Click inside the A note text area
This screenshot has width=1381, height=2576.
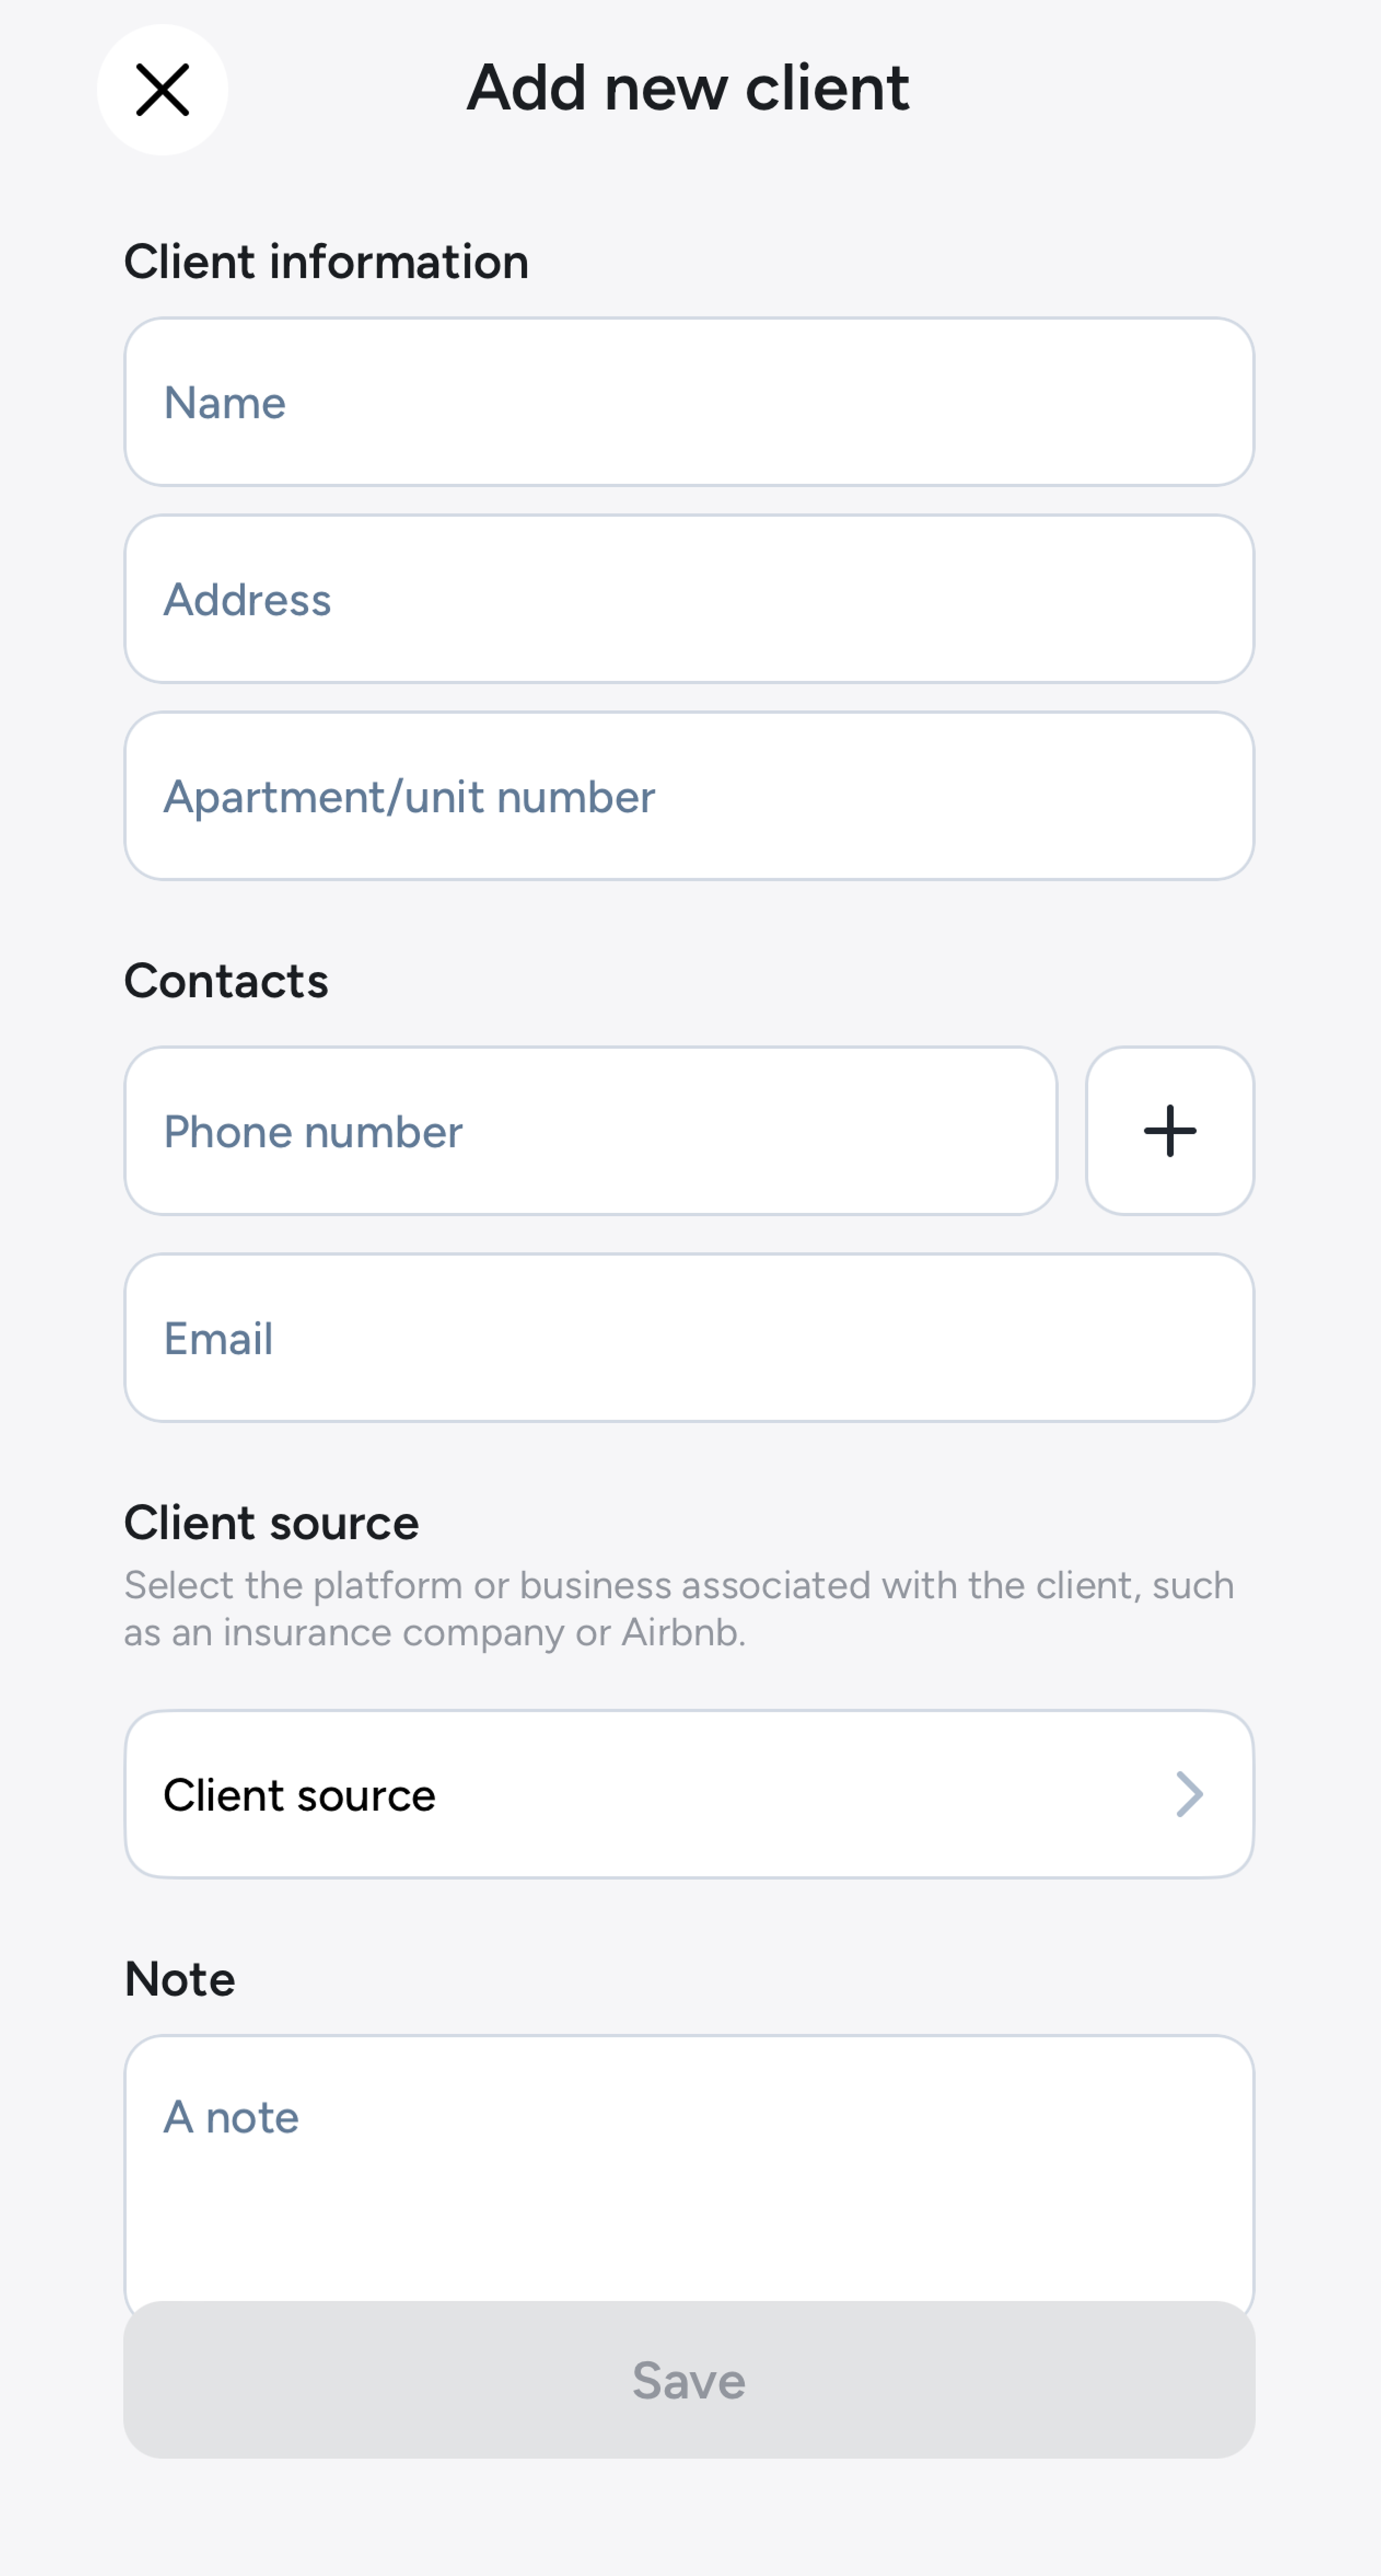pos(689,2170)
